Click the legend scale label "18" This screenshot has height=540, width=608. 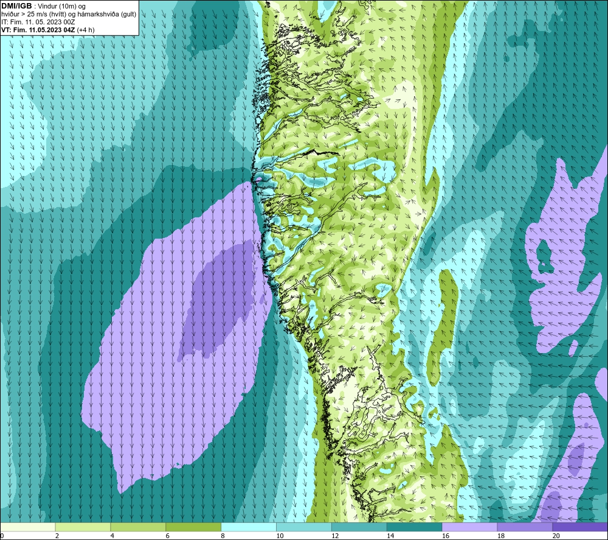(x=501, y=536)
